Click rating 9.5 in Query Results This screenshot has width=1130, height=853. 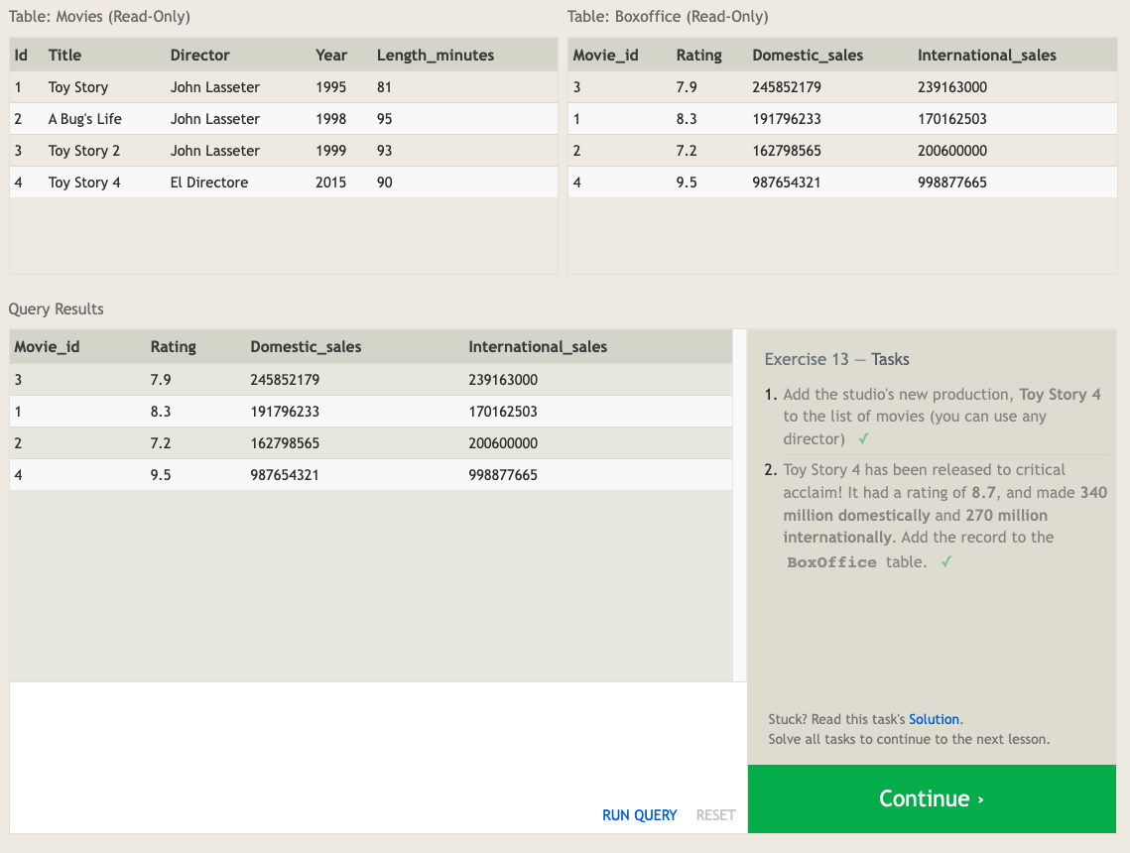tap(161, 475)
